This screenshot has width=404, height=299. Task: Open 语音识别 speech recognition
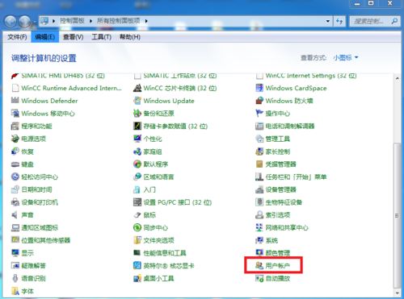(x=28, y=278)
